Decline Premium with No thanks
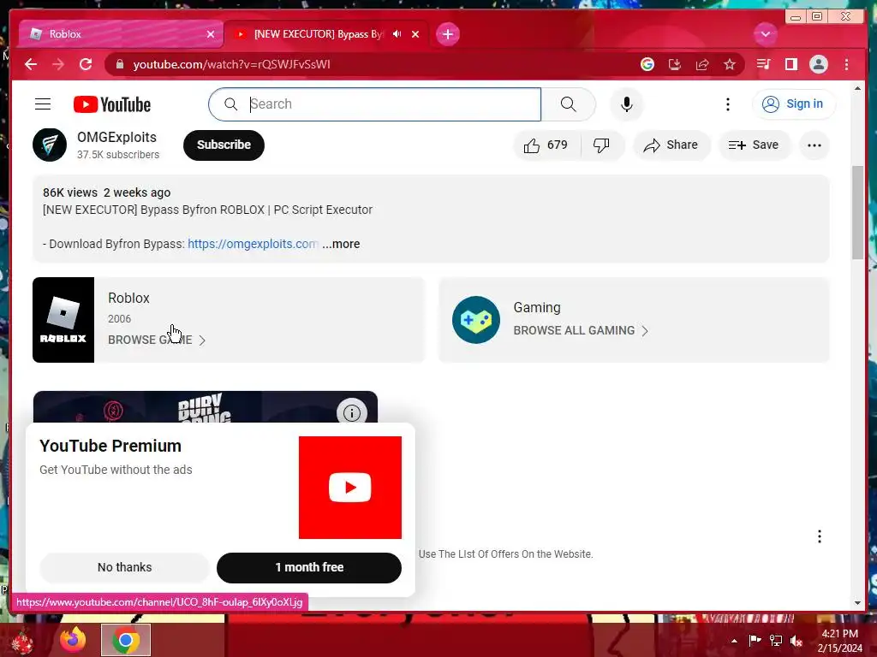The height and width of the screenshot is (657, 877). click(124, 567)
